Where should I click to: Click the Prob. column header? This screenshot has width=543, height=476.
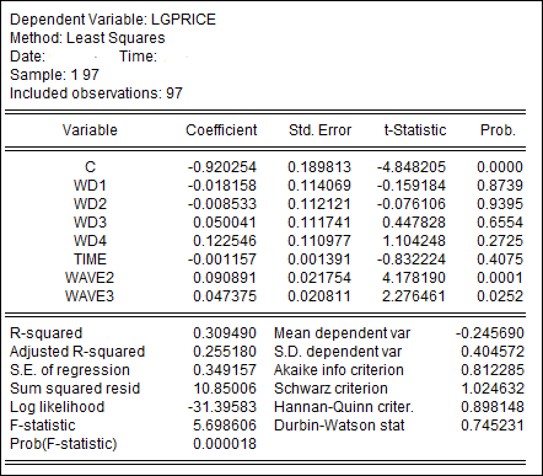tap(498, 130)
